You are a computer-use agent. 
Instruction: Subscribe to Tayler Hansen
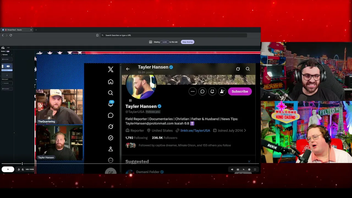[240, 92]
